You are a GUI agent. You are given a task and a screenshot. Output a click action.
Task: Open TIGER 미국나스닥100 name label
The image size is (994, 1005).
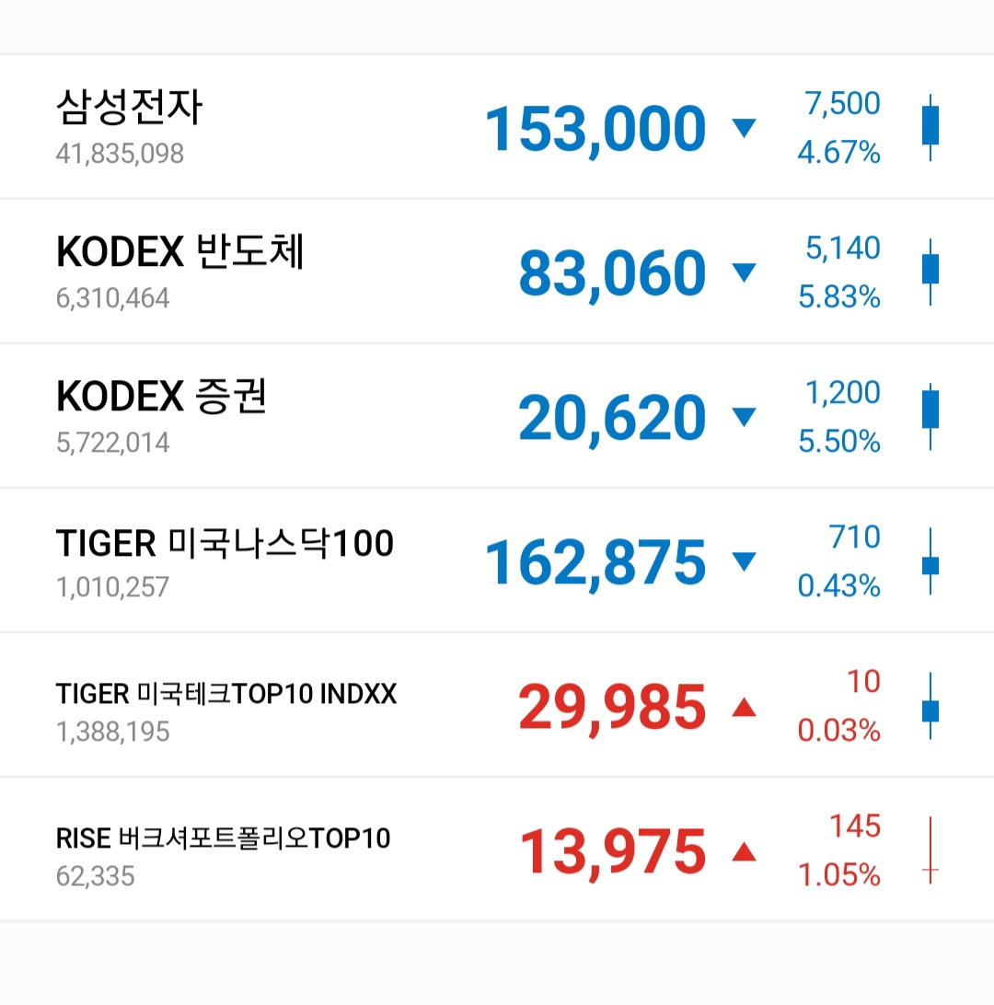(x=225, y=544)
